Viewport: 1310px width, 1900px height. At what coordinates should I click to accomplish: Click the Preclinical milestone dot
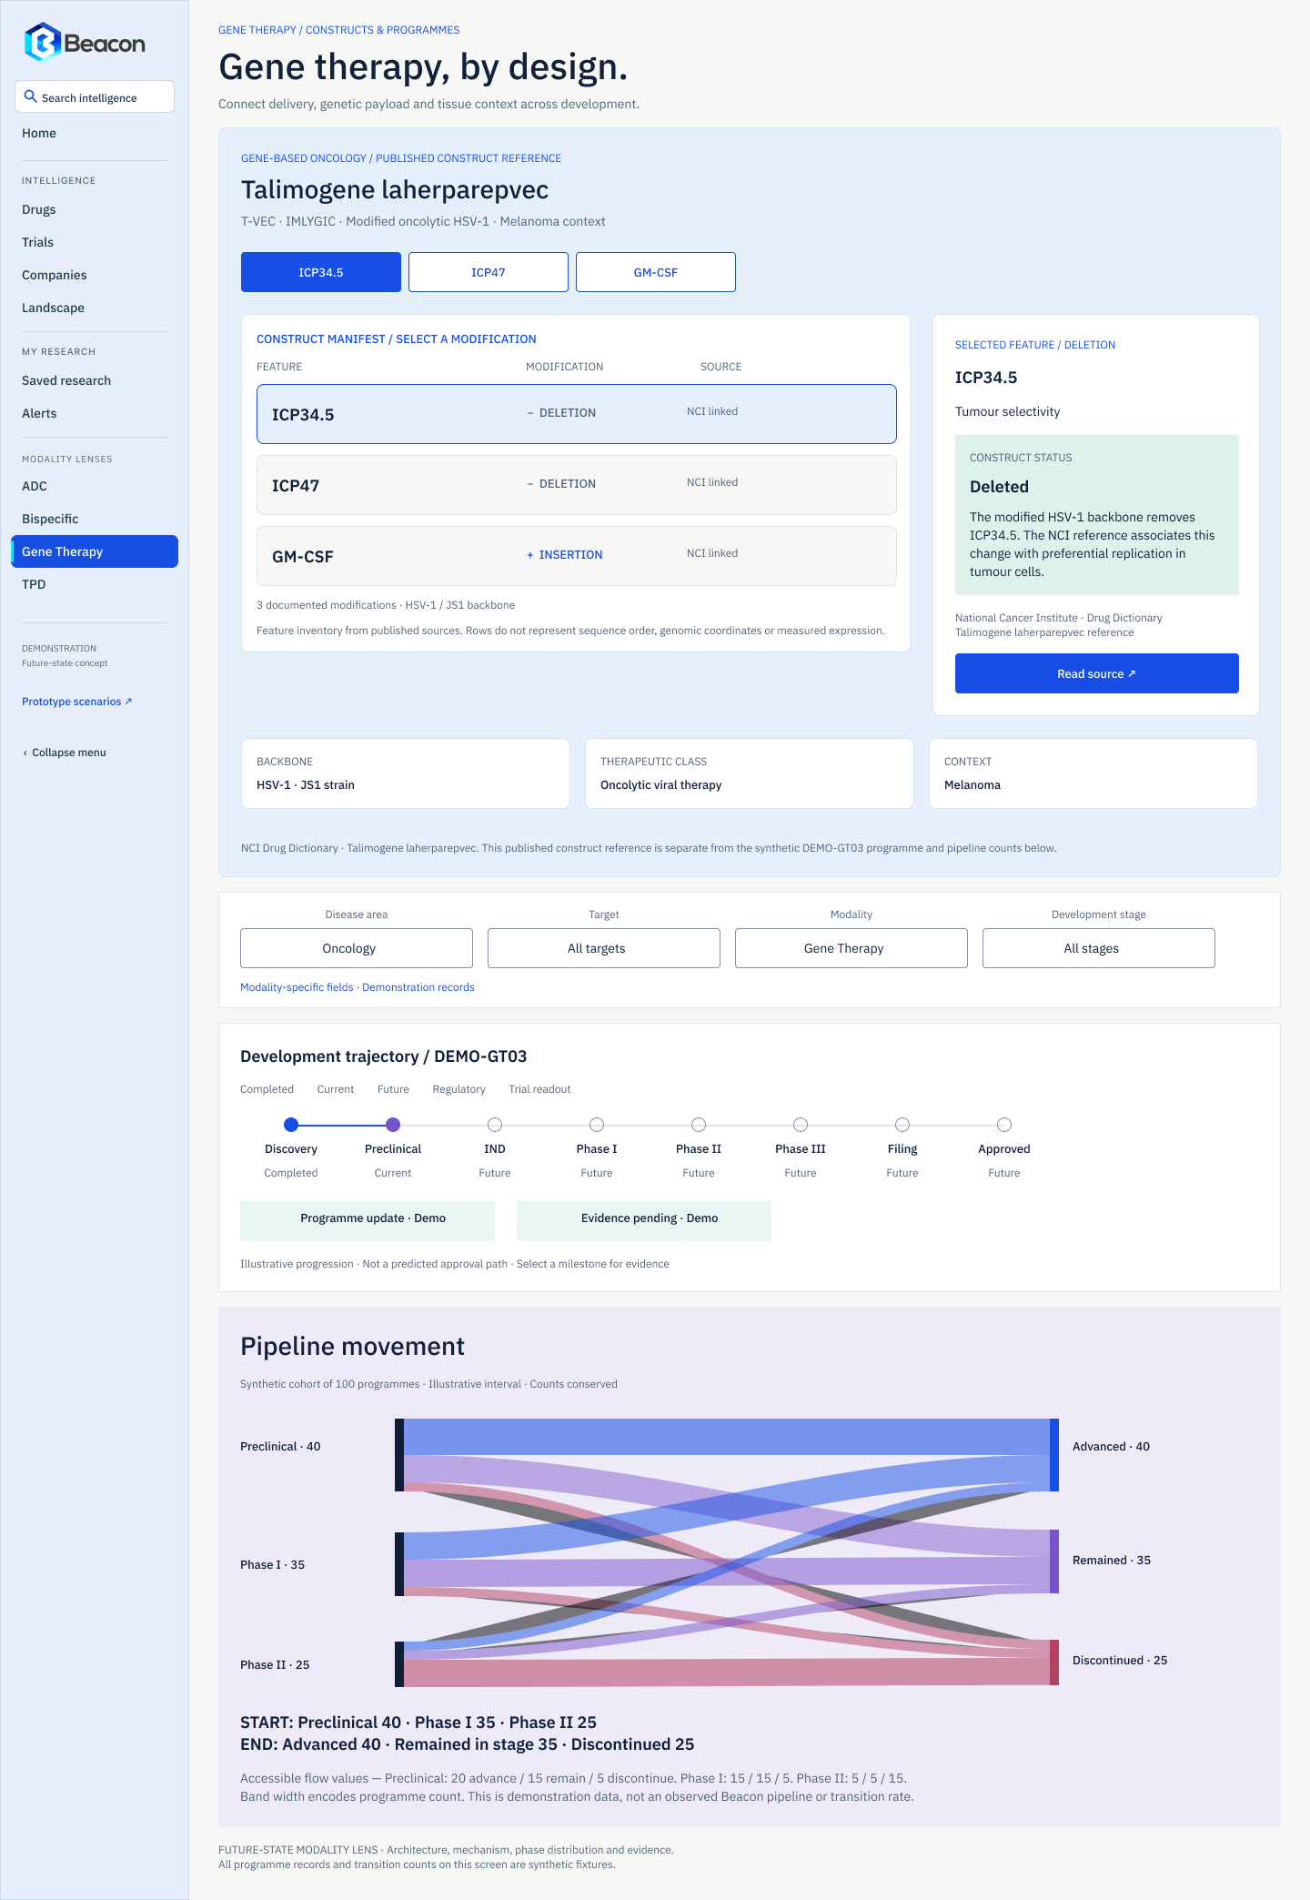click(x=393, y=1125)
